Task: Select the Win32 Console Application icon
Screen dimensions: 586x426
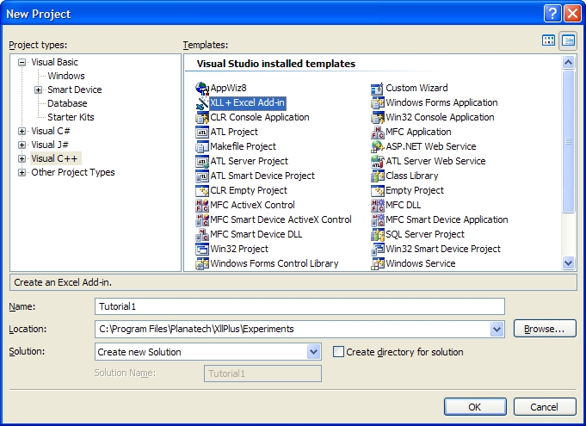Action: pyautogui.click(x=378, y=117)
